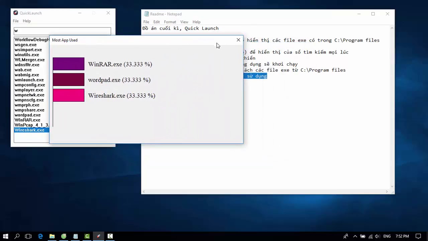Select WLMerger.exe in the QuickLaunch list

click(x=32, y=60)
